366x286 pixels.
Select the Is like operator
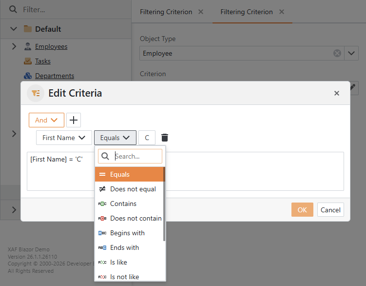[x=129, y=262]
